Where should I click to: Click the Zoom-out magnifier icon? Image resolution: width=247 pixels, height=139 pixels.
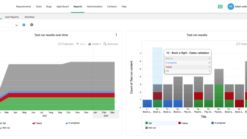tap(105, 44)
